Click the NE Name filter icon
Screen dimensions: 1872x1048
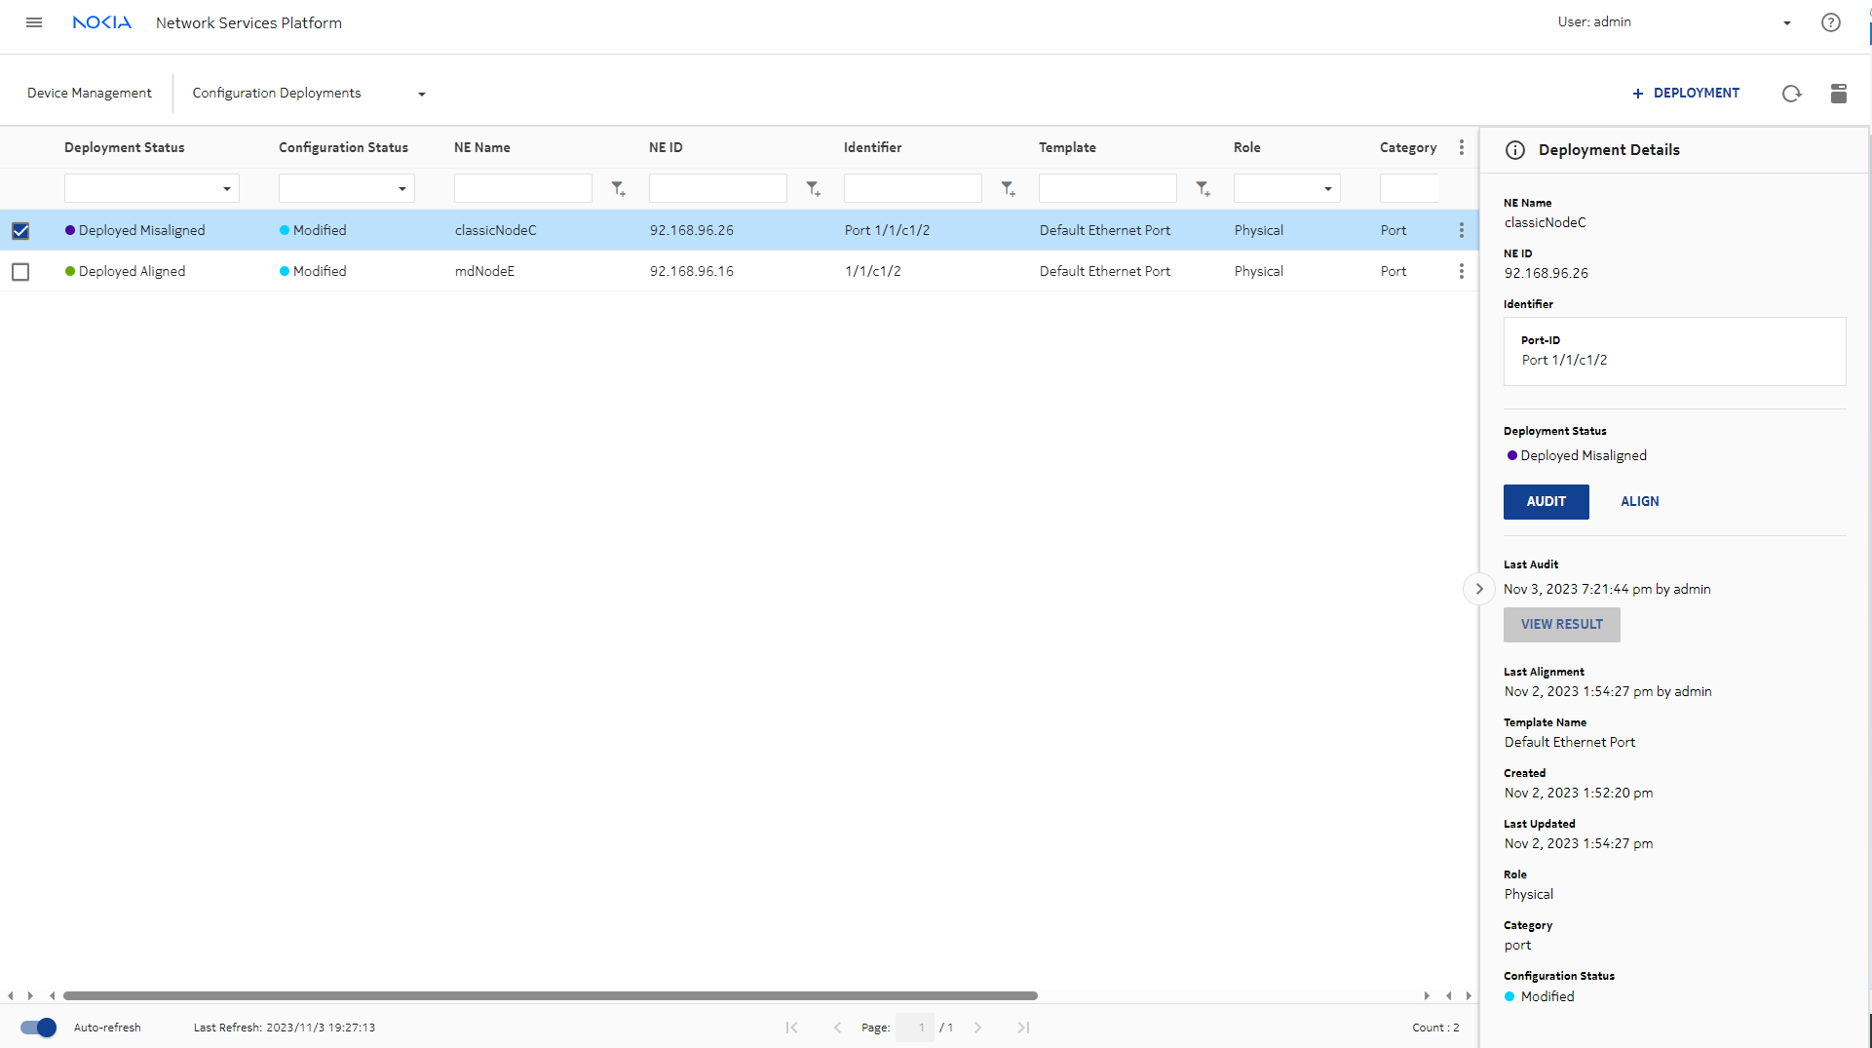(x=618, y=189)
